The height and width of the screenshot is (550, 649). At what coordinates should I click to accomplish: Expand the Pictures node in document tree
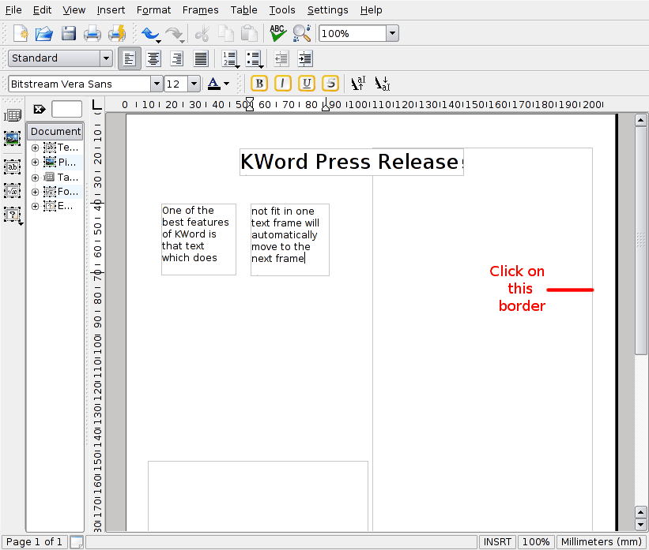point(35,162)
